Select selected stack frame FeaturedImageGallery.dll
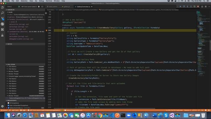Viewport: 211px width, 119px height. (x=25, y=98)
